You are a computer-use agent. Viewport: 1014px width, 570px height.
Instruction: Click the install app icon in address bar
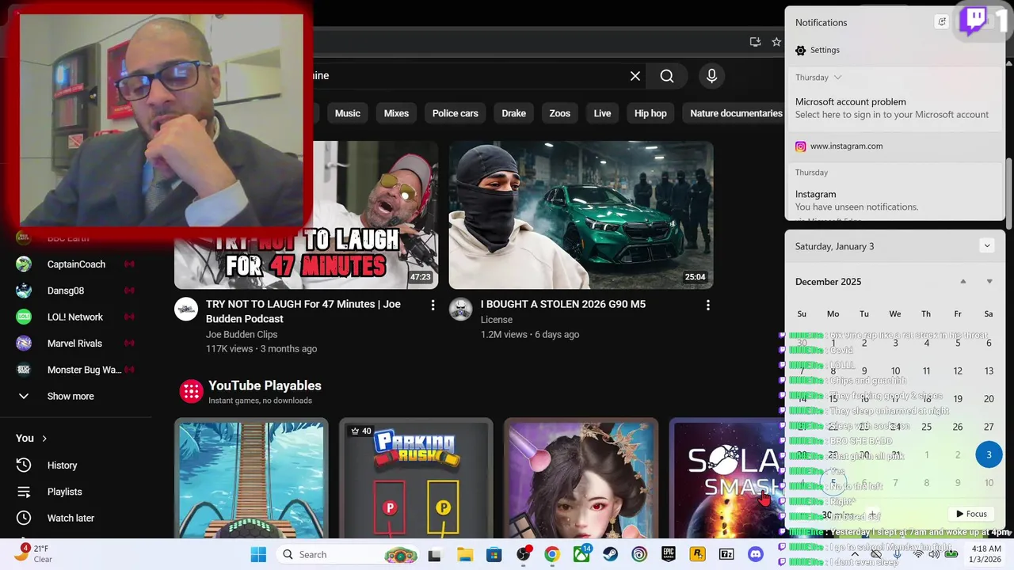pyautogui.click(x=755, y=42)
